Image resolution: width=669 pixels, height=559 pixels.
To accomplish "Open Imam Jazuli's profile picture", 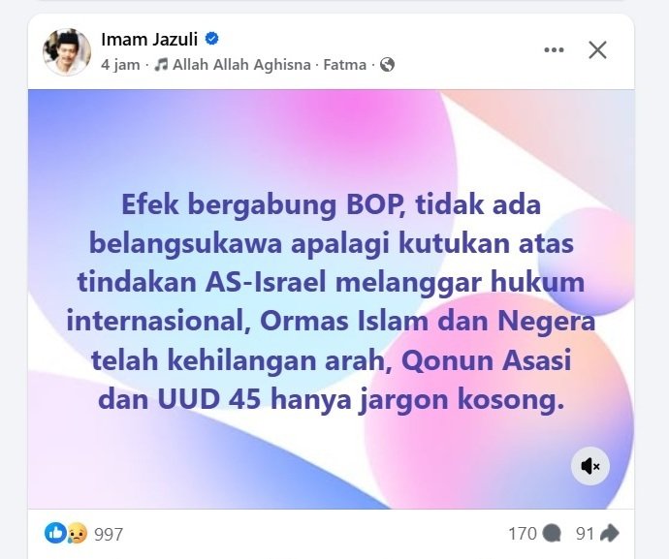I will [x=67, y=52].
